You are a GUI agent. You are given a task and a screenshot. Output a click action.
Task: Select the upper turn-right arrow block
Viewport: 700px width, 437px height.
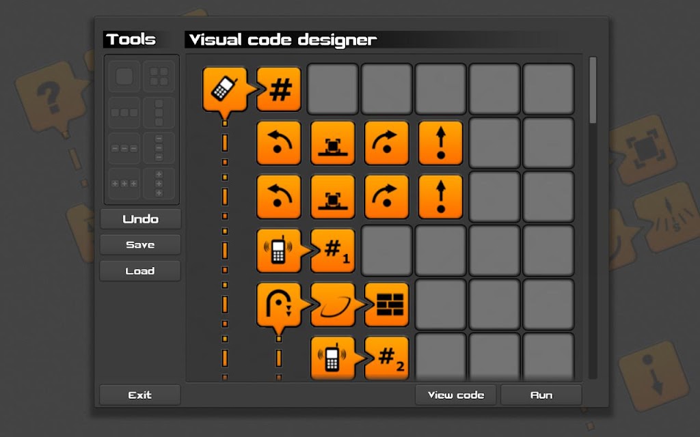pyautogui.click(x=387, y=143)
